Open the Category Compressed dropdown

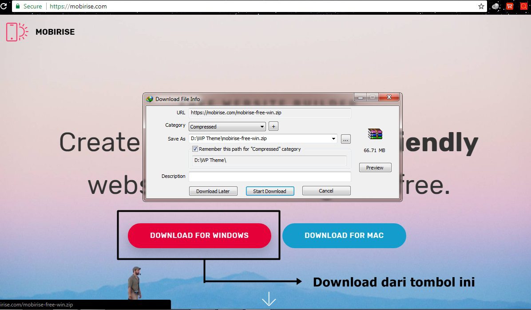click(227, 126)
